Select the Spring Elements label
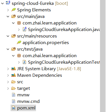Screen dimensions: 106x112 pyautogui.click(x=34, y=10)
